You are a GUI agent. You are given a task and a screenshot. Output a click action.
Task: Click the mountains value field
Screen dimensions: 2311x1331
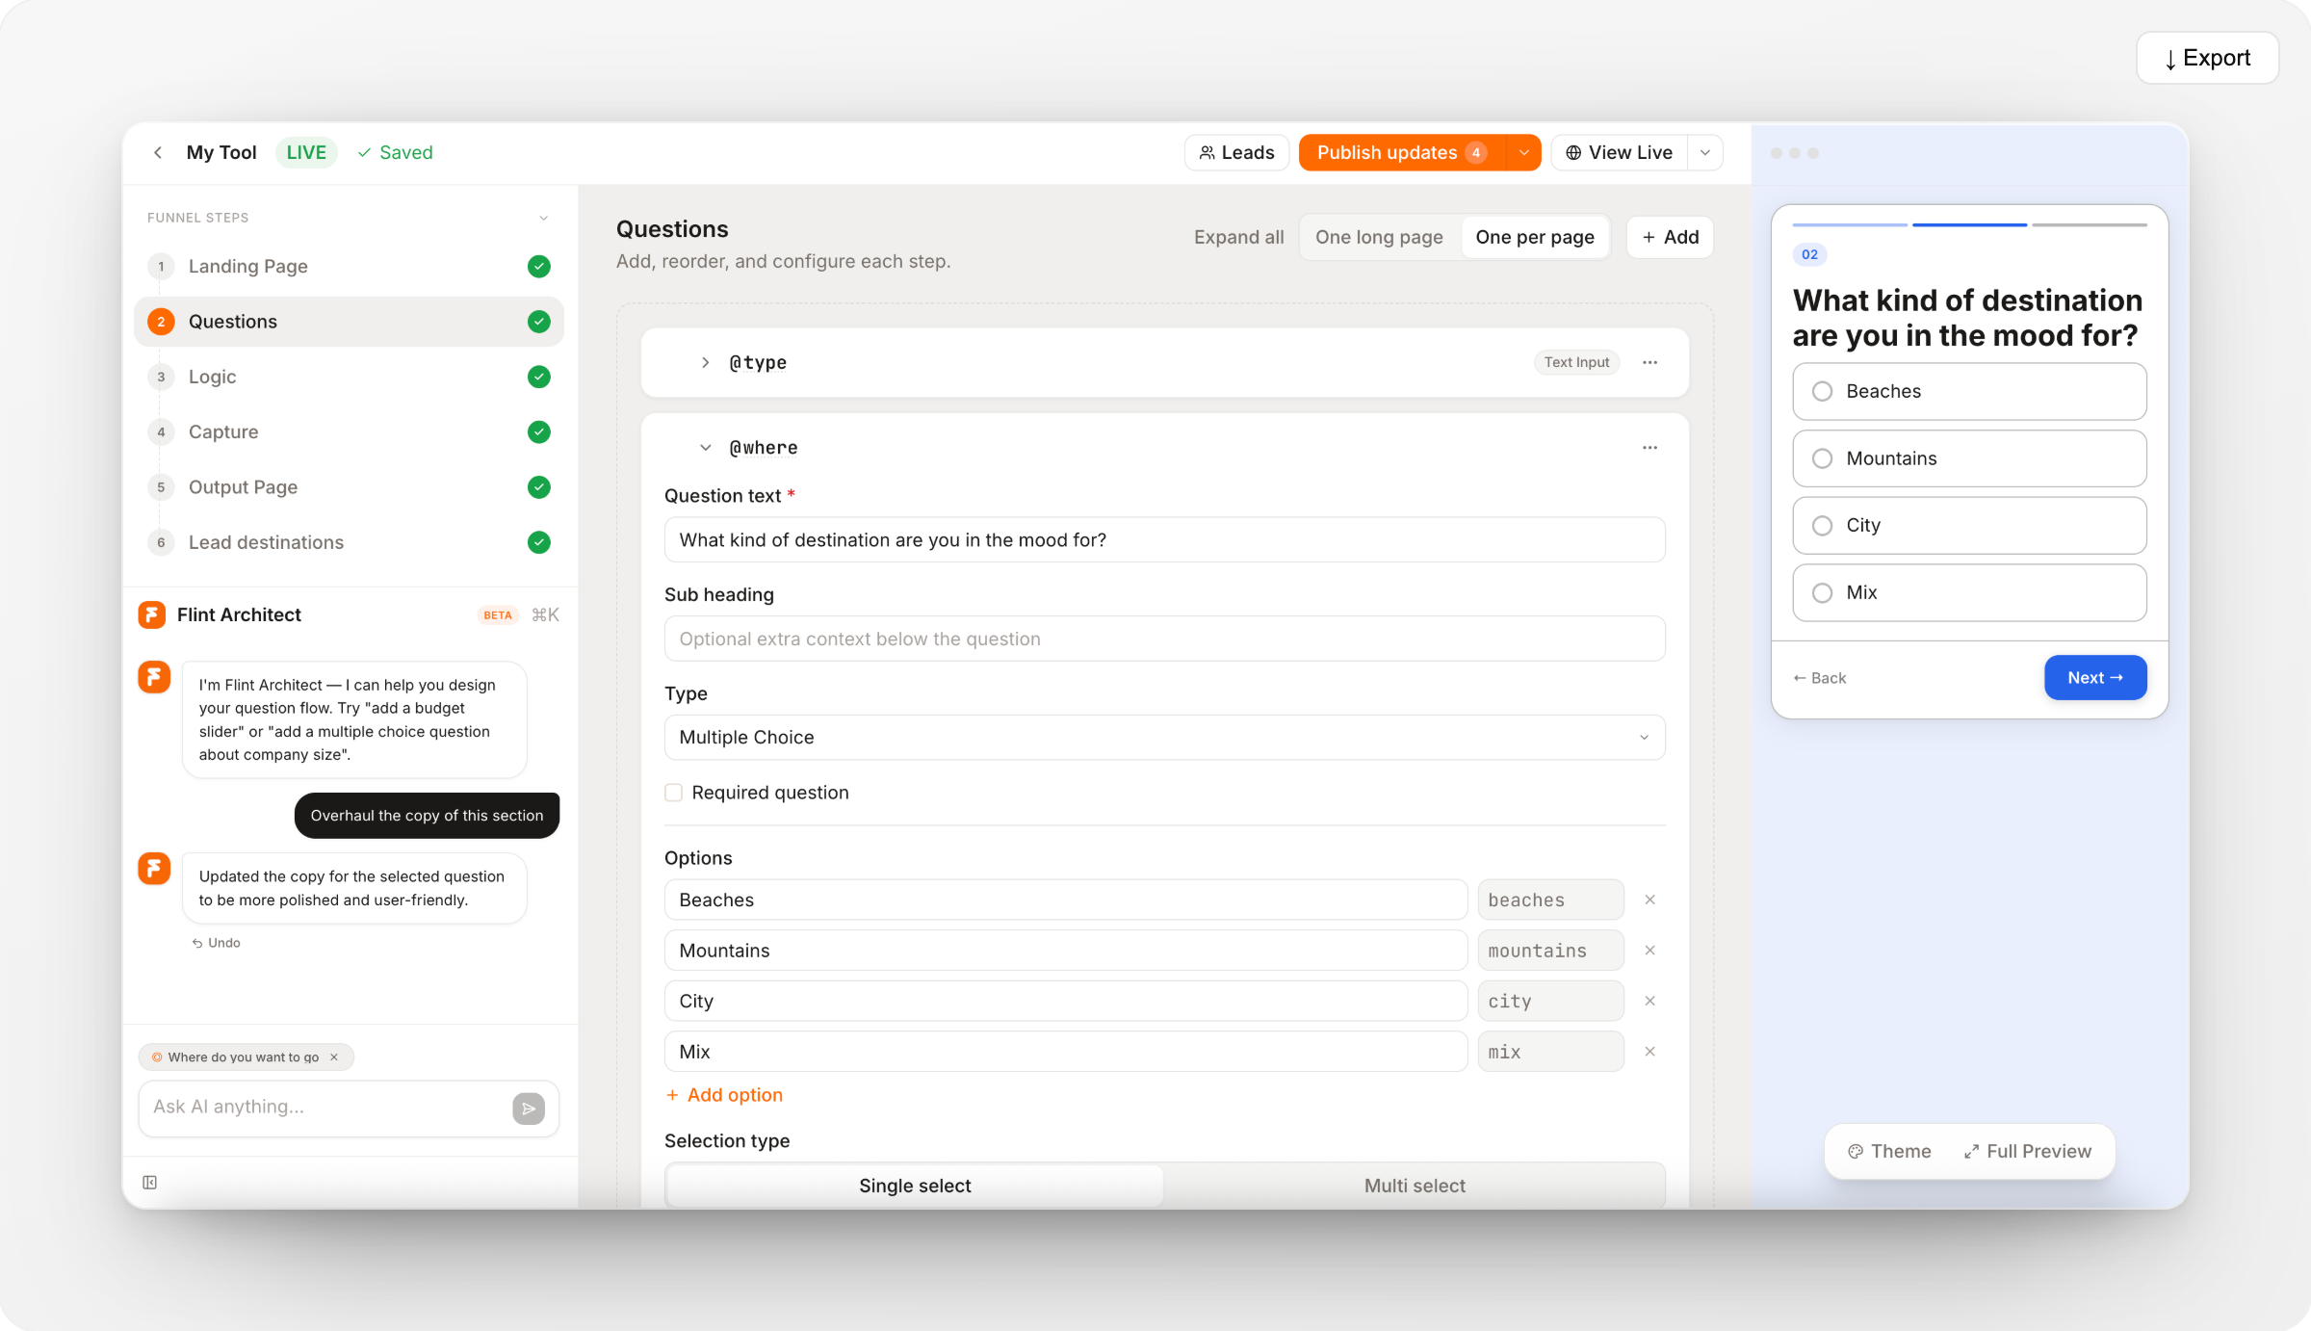(1550, 951)
